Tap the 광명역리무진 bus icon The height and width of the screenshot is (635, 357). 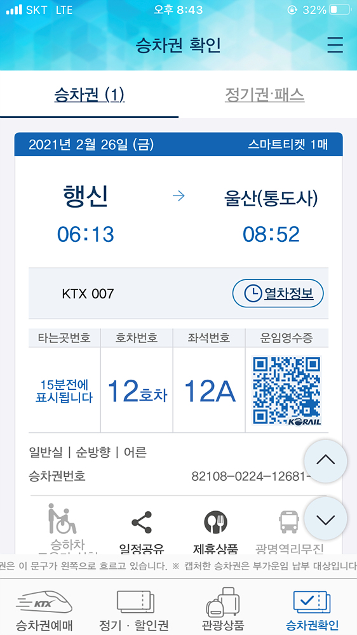tap(289, 522)
